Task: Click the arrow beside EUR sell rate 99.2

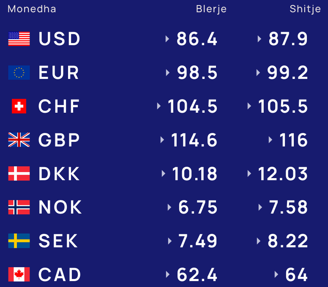Action: click(258, 73)
